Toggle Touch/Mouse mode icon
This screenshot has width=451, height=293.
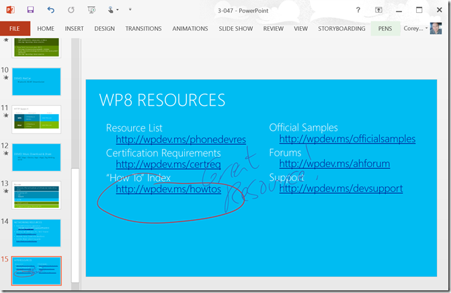pyautogui.click(x=110, y=10)
